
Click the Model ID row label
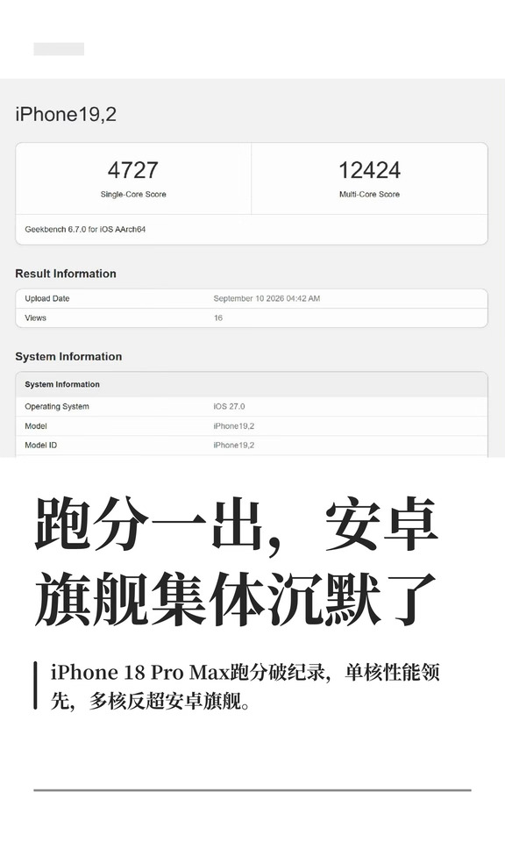[41, 446]
